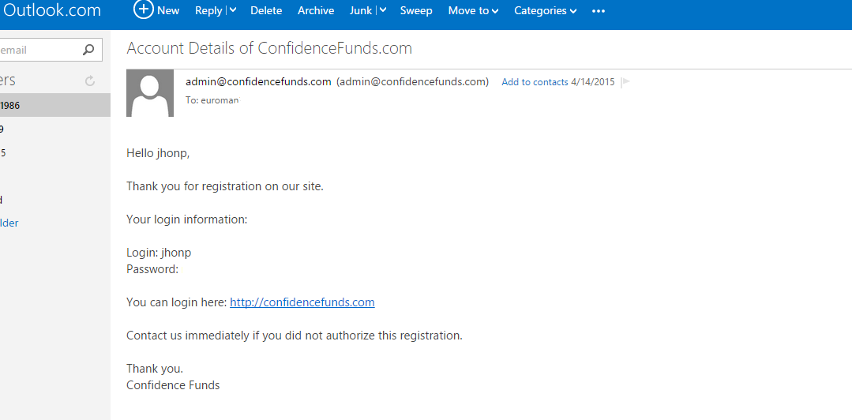The width and height of the screenshot is (852, 420).
Task: Go to Outlook.com home logo
Action: click(x=52, y=10)
